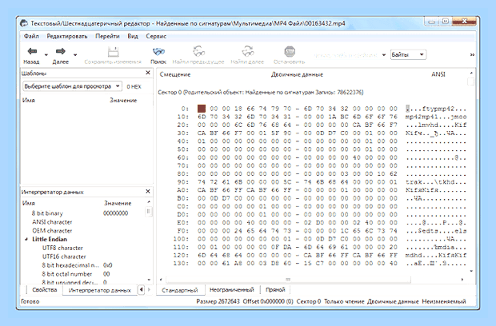
Task: Click the Поиск glasses icon
Action: click(158, 51)
